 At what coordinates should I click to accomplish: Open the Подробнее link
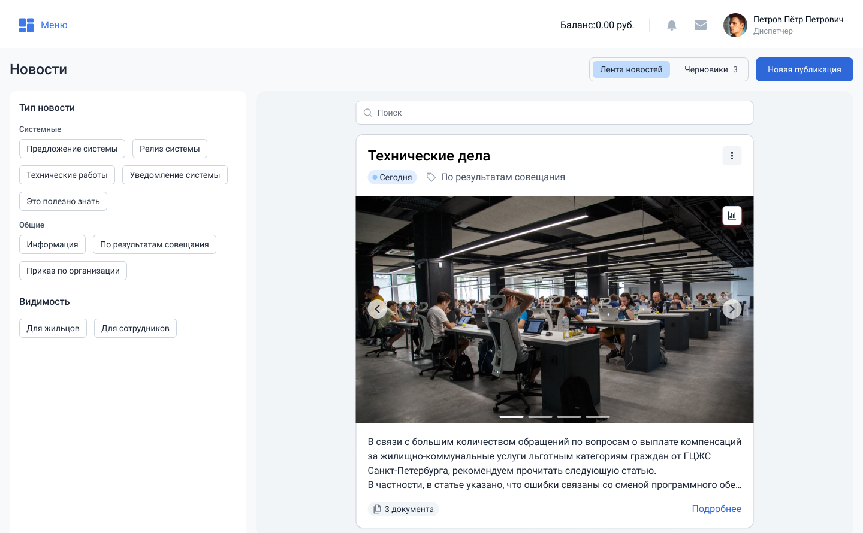tap(716, 508)
